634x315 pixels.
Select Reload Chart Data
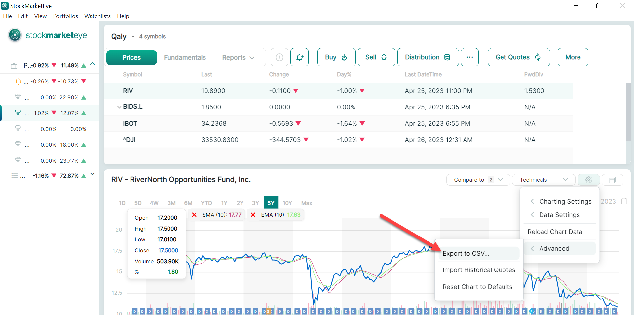point(560,232)
